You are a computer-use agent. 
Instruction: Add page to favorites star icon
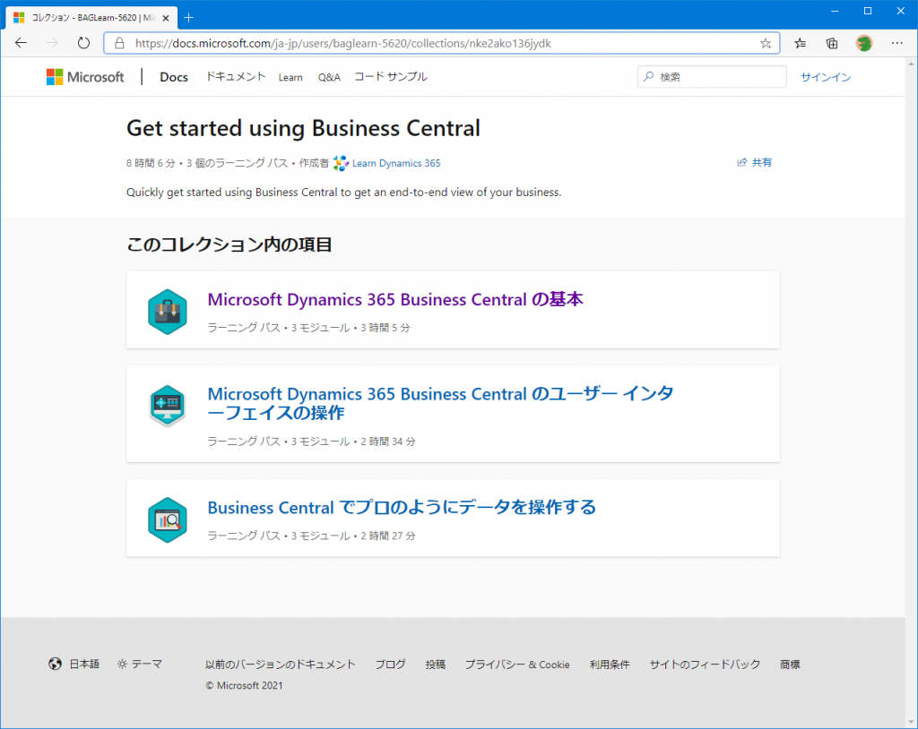click(x=766, y=43)
